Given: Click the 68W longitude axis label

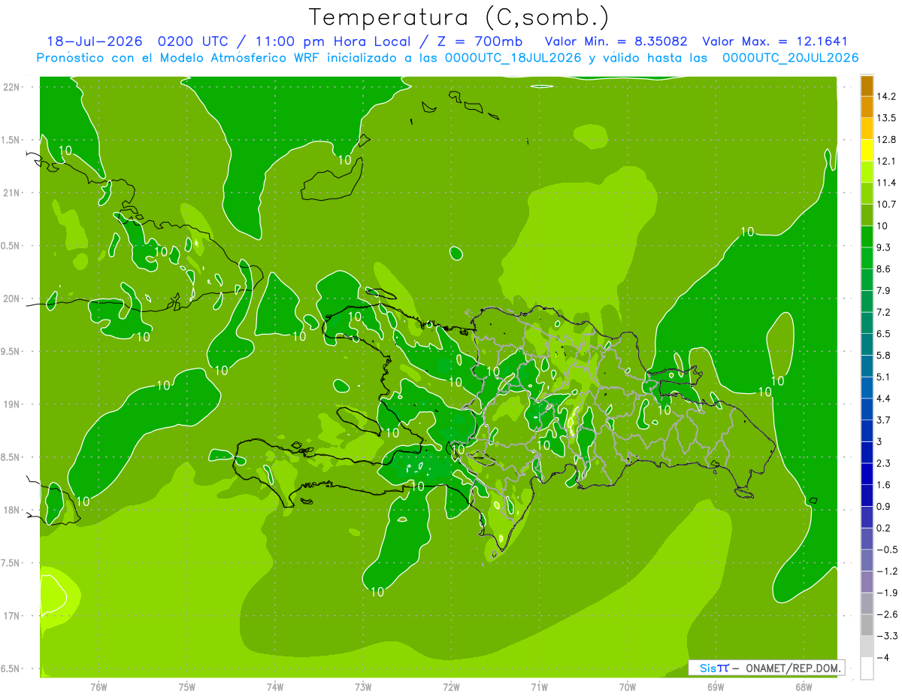Looking at the screenshot, I should [804, 686].
